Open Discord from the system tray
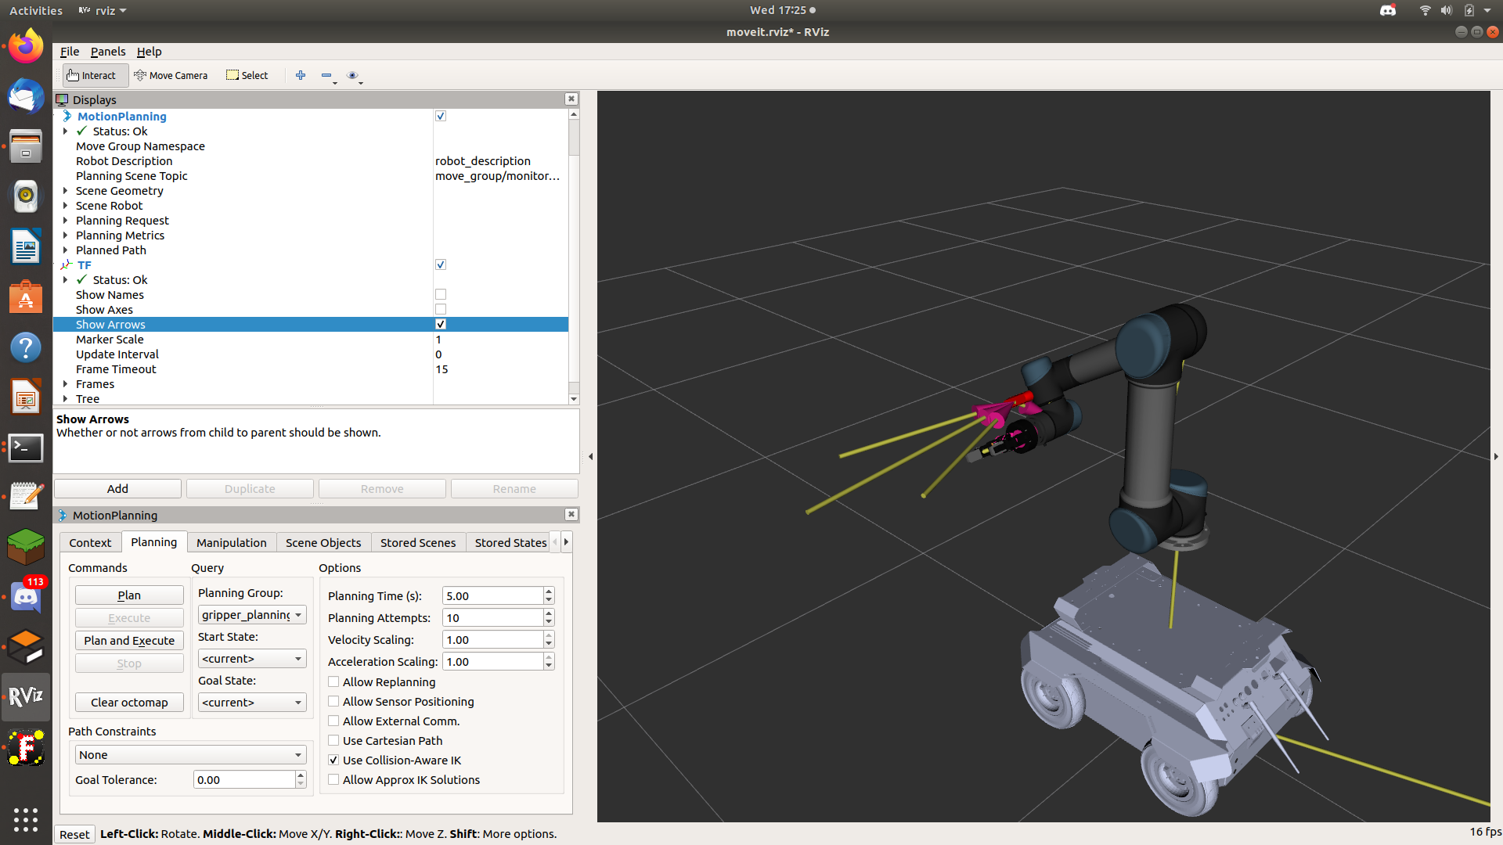 click(1387, 10)
